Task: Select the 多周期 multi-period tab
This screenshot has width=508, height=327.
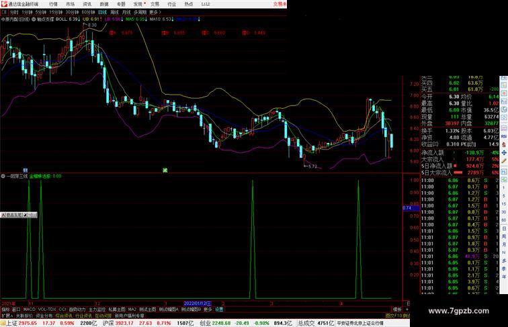Action: pos(140,12)
